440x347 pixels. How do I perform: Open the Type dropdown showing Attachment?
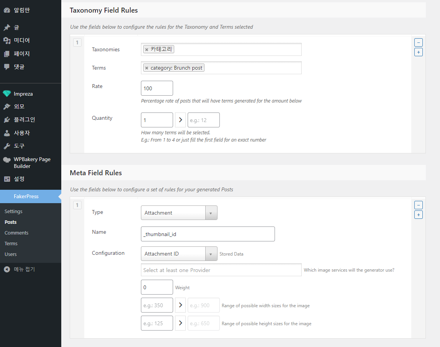[179, 213]
